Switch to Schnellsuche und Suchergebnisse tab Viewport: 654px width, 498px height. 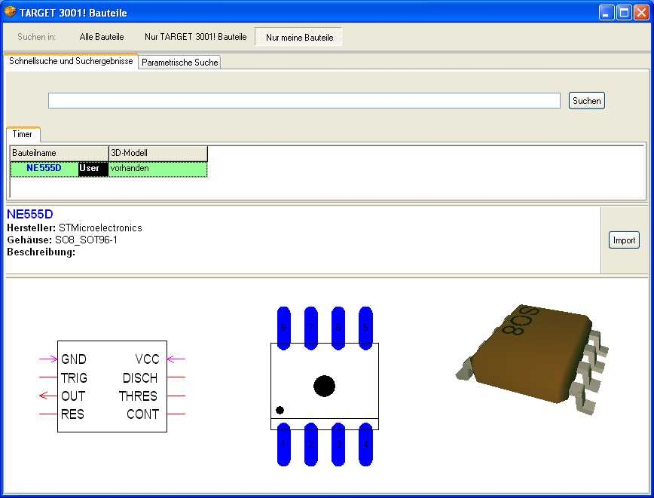point(71,62)
